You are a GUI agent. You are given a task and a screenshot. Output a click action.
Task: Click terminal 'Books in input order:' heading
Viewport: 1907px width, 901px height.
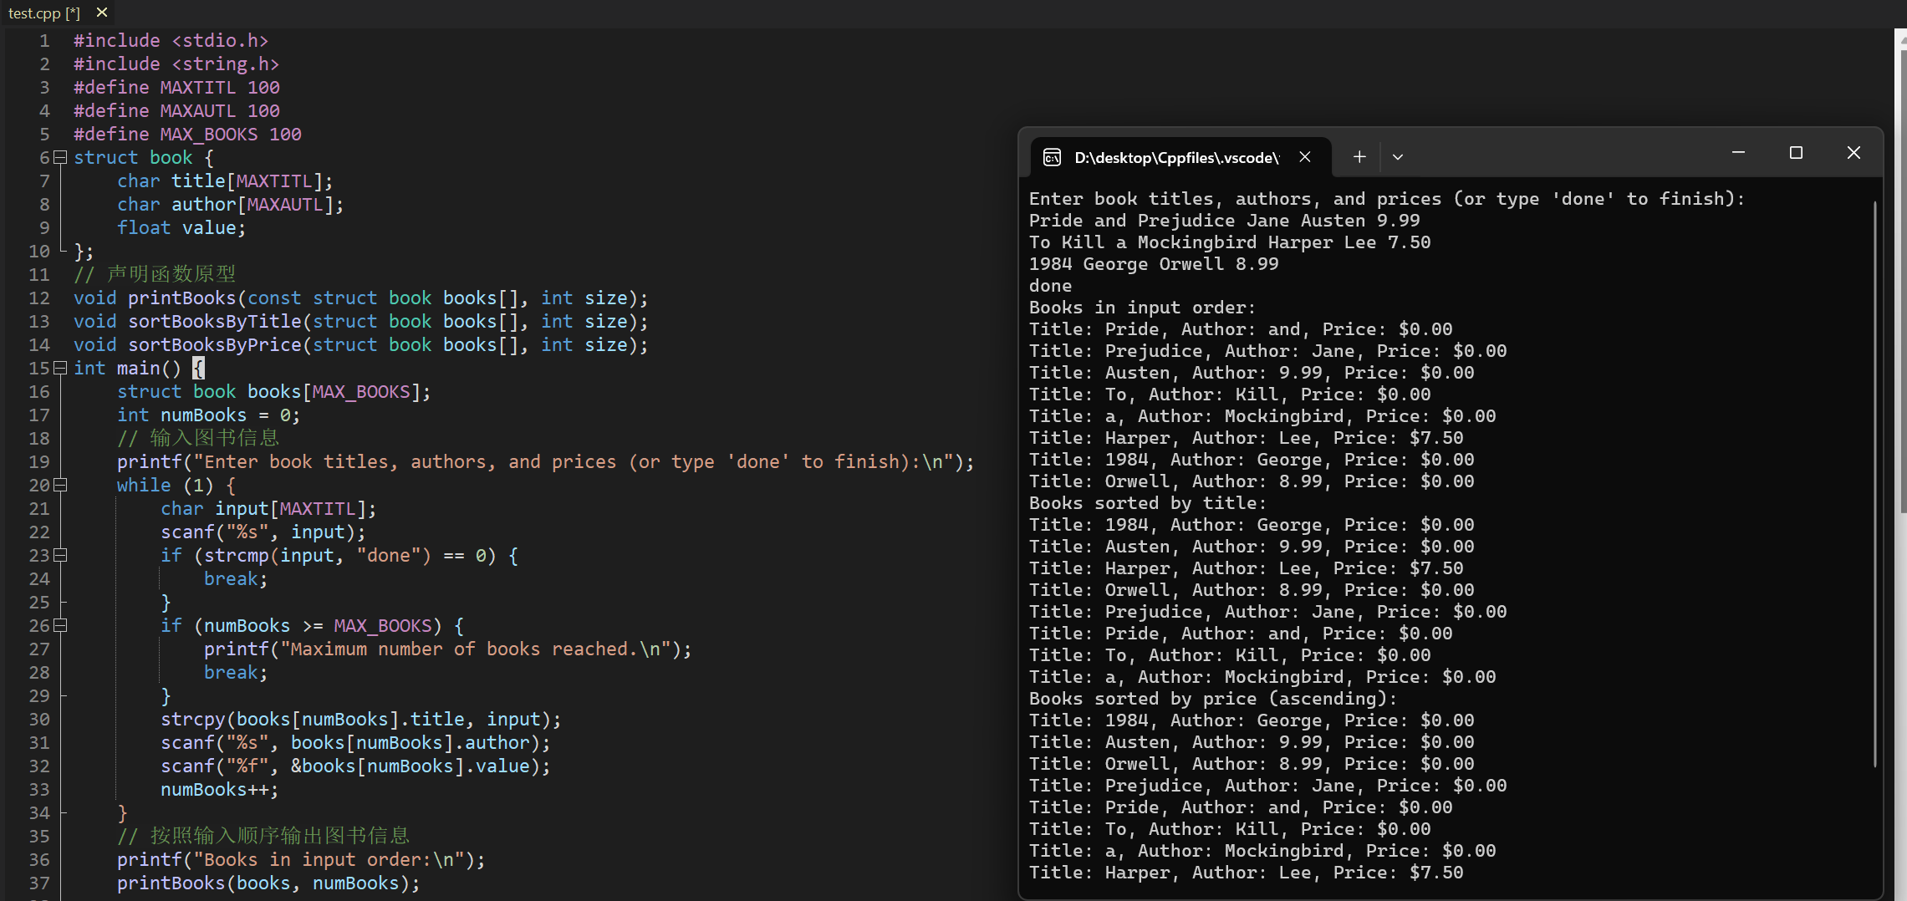click(x=1143, y=308)
